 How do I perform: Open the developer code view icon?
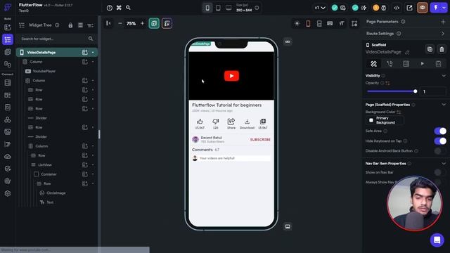pyautogui.click(x=397, y=8)
